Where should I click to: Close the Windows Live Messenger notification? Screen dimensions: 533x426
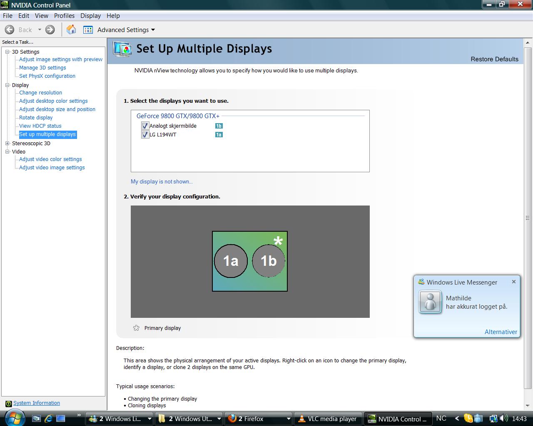tap(514, 282)
